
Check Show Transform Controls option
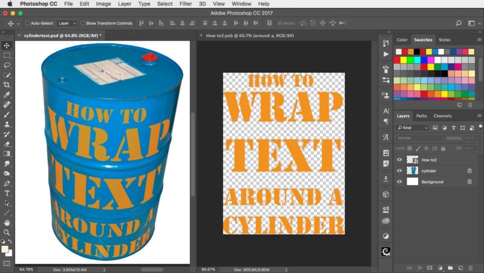click(82, 24)
